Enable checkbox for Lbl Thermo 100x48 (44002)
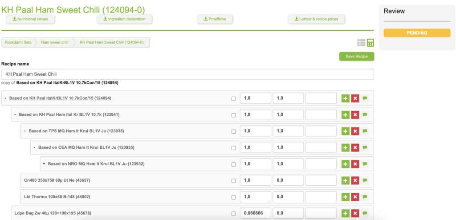 click(x=233, y=197)
